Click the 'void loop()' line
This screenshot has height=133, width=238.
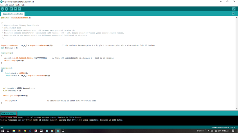pos(7,68)
